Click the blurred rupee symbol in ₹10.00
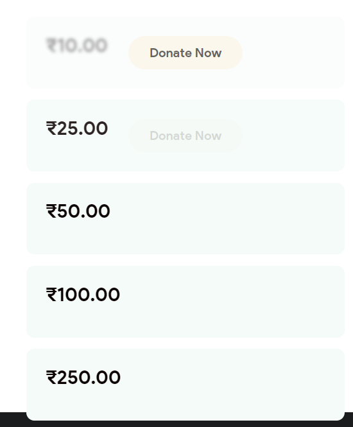Screen dimensions: 353x427 pos(51,45)
